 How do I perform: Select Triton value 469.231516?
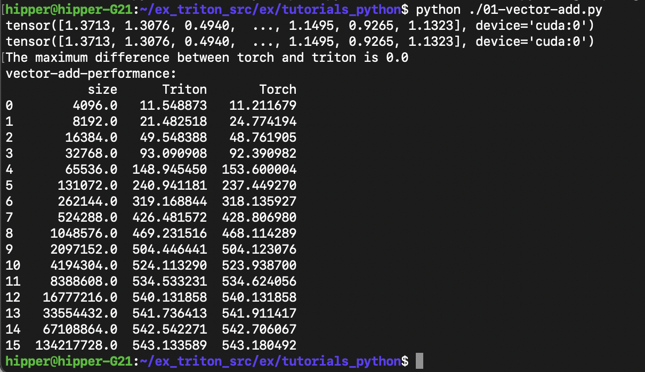point(170,233)
